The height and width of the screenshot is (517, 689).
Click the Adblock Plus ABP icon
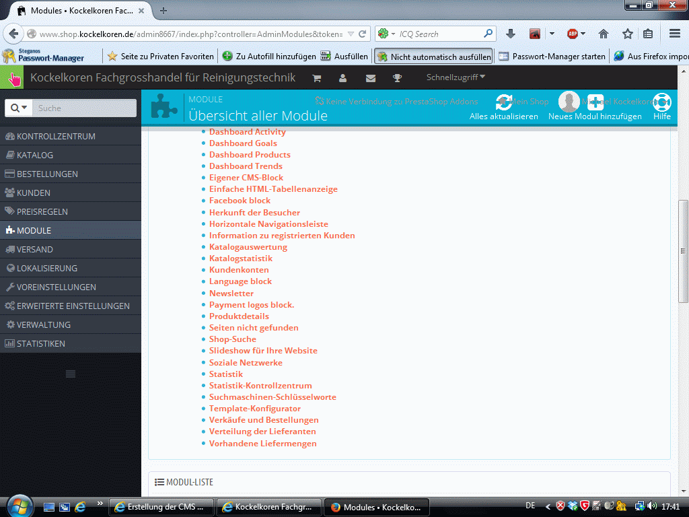[x=572, y=34]
